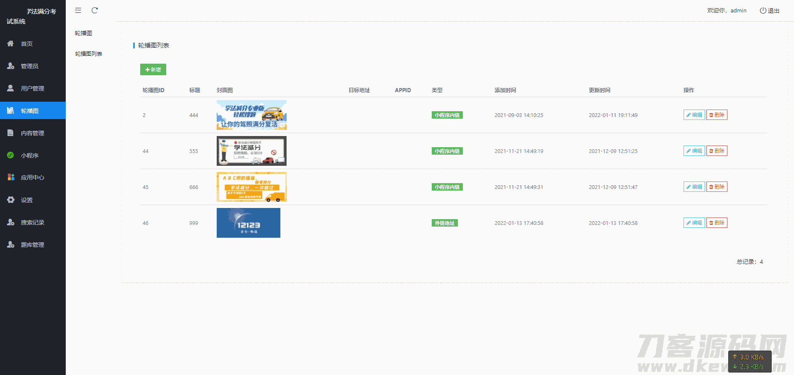Select the search records (搜索记录) menu item
Screen dimensions: 794x375
(32, 222)
